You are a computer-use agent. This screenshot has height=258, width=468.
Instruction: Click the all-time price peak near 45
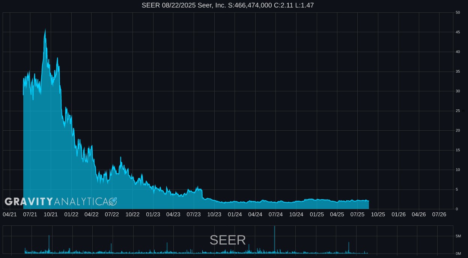tap(45, 30)
